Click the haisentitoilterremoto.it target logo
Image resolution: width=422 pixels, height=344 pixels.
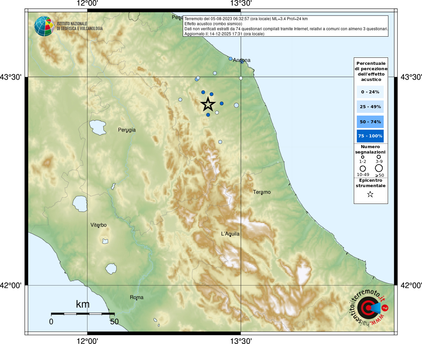(x=369, y=308)
